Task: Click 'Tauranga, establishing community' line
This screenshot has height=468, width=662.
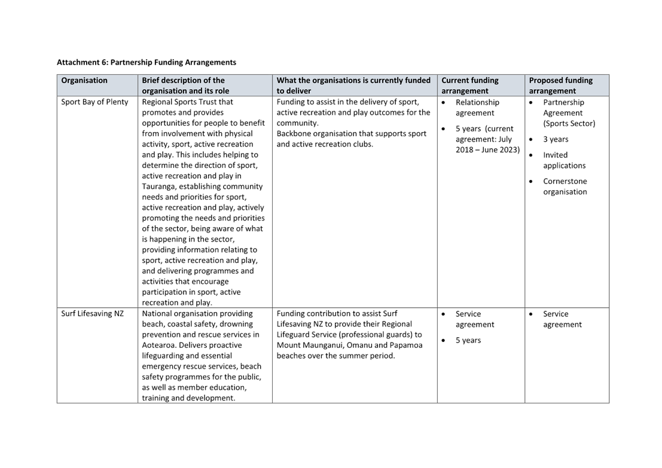Action: point(202,186)
